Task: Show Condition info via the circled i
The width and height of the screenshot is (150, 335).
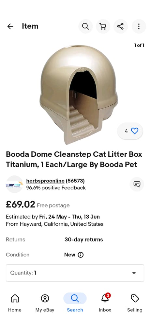Action: coord(81,255)
